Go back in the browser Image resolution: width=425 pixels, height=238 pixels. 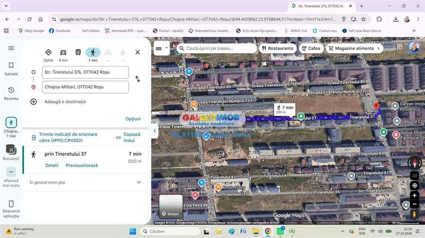point(7,19)
